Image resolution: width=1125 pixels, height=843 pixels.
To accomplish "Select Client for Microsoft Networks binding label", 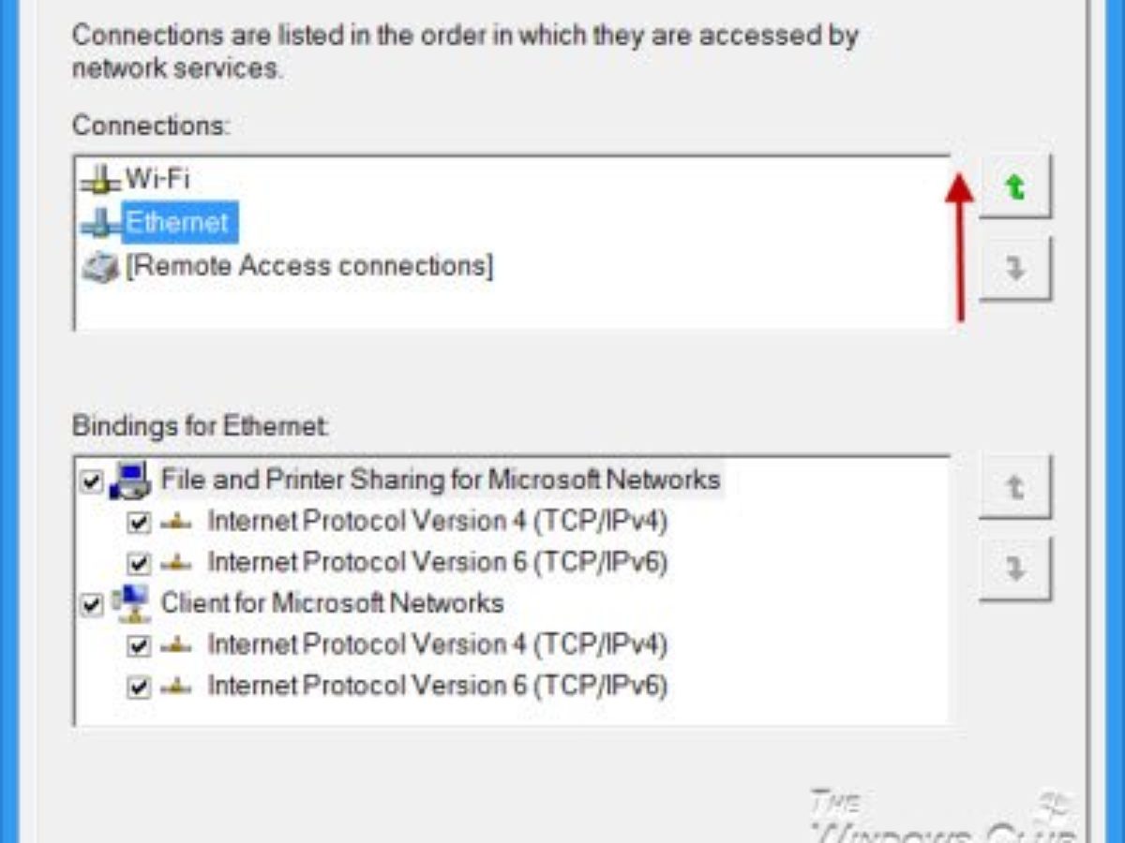I will pyautogui.click(x=332, y=603).
